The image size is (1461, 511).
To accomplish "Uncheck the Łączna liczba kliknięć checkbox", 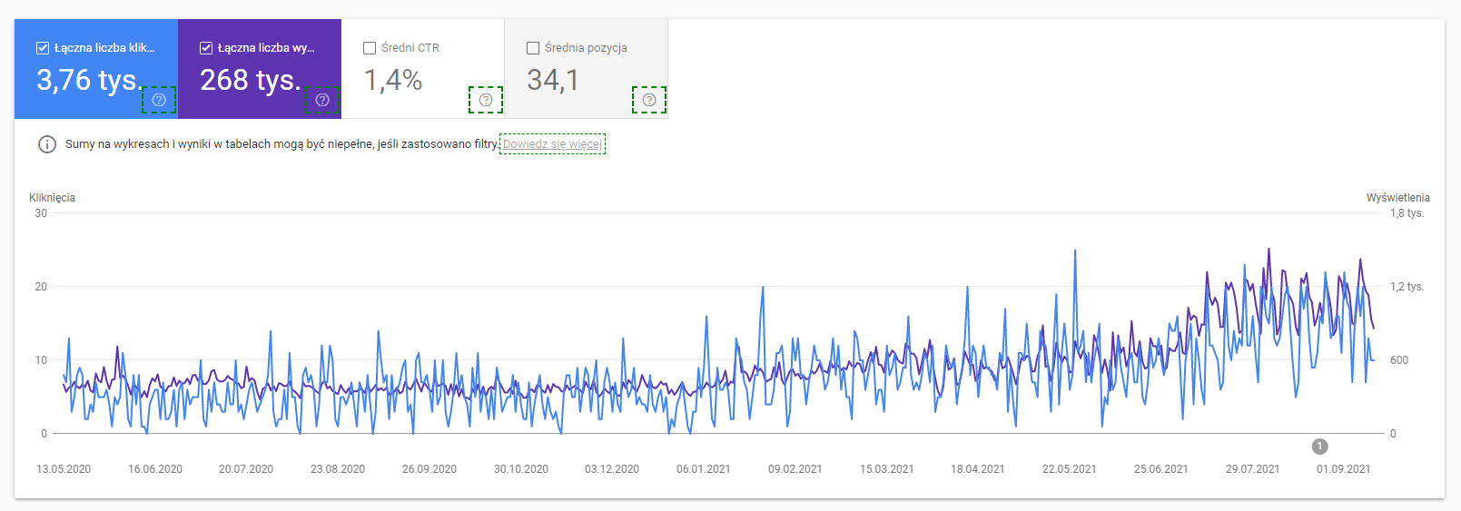I will click(x=43, y=48).
